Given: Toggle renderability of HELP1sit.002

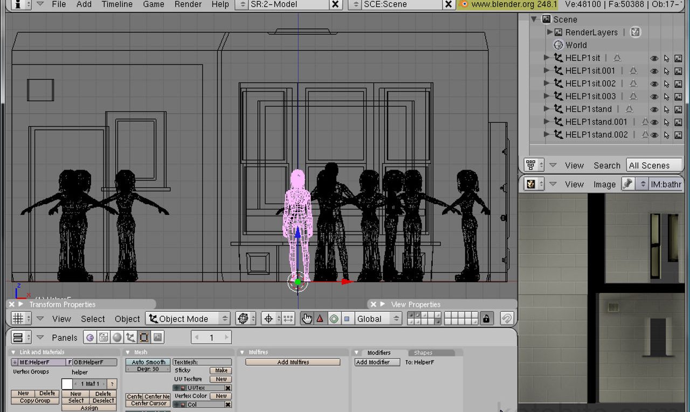Looking at the screenshot, I should [678, 83].
